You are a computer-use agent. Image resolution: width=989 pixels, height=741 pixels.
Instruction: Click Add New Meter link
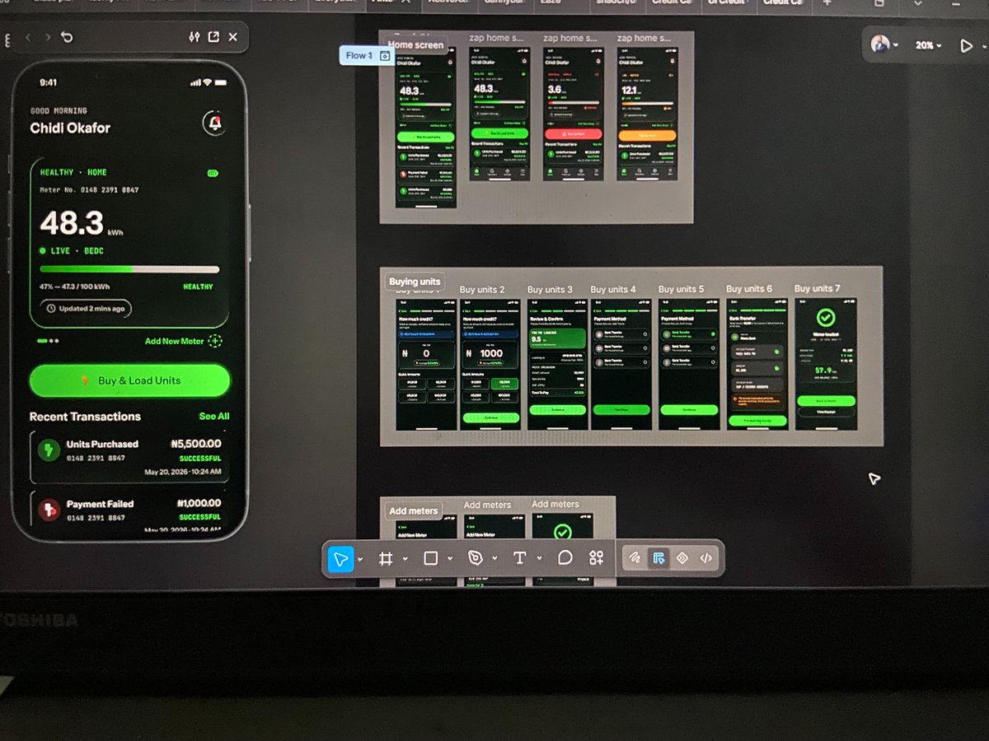pos(174,341)
